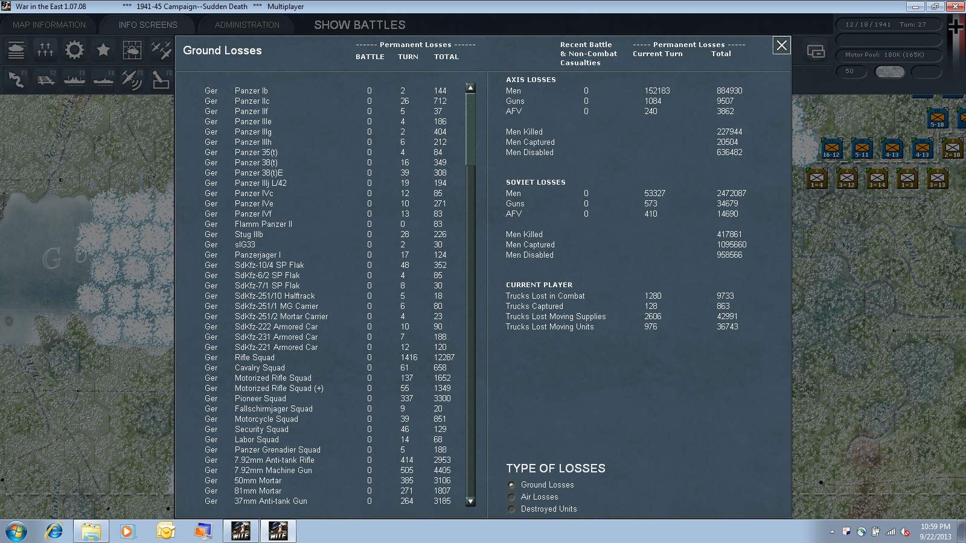Click the losses list scroll up arrow

click(x=470, y=88)
